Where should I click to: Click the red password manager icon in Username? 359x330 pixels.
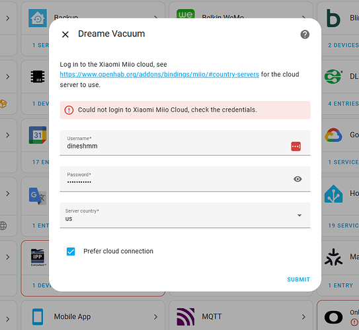pyautogui.click(x=296, y=147)
